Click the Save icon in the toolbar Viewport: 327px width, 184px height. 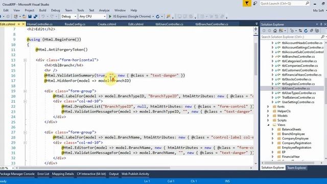(x=30, y=16)
